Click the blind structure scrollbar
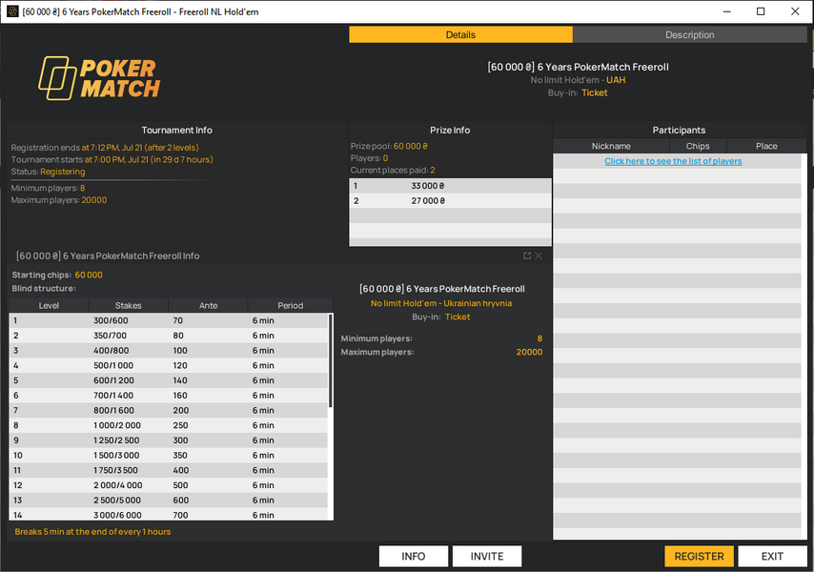814x572 pixels. (x=331, y=360)
